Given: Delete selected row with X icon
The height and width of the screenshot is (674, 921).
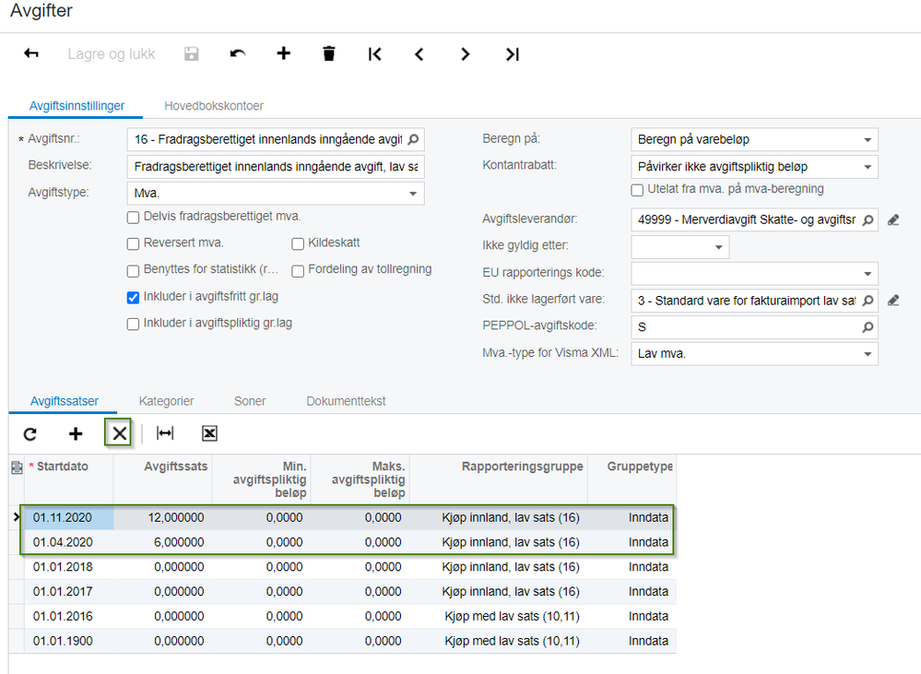Looking at the screenshot, I should point(120,433).
